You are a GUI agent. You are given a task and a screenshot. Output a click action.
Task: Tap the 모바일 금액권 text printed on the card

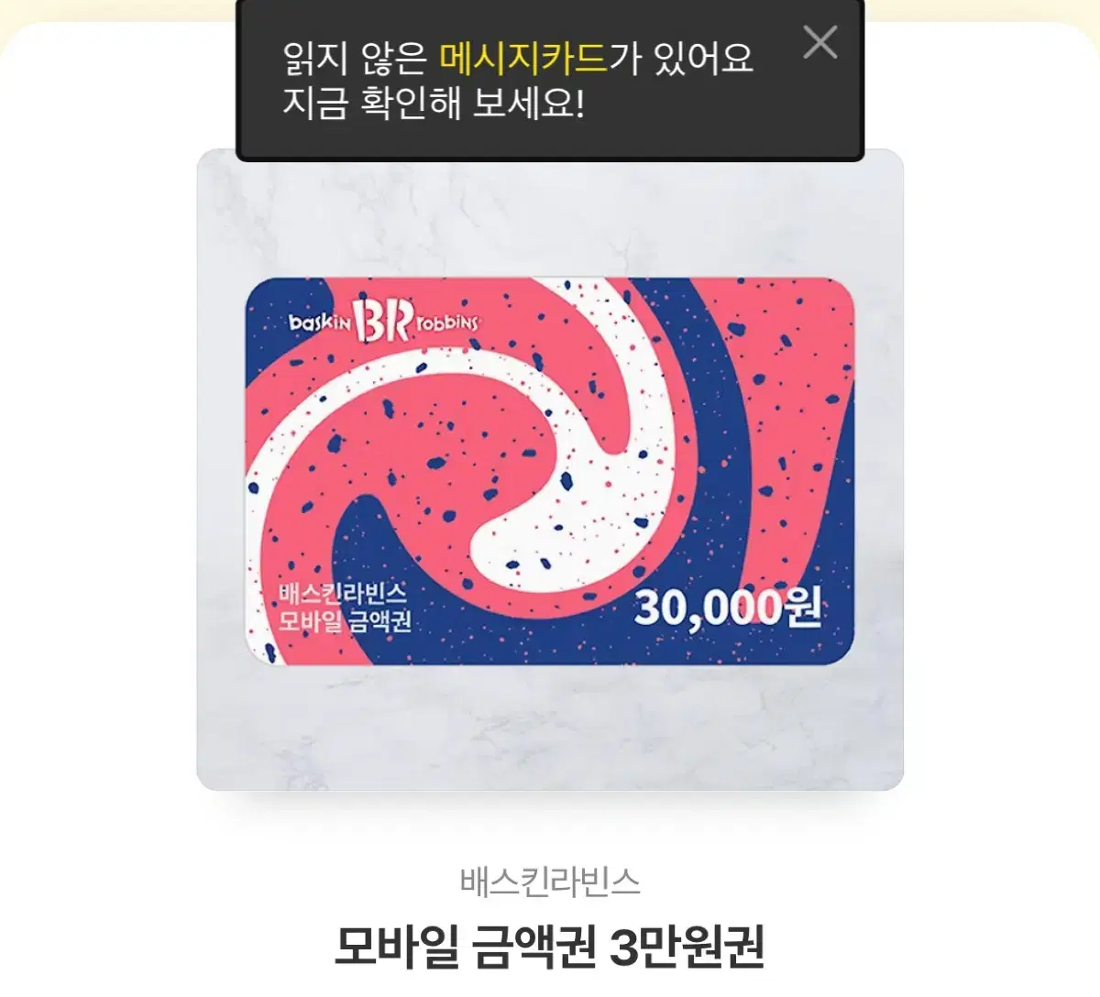(x=345, y=621)
